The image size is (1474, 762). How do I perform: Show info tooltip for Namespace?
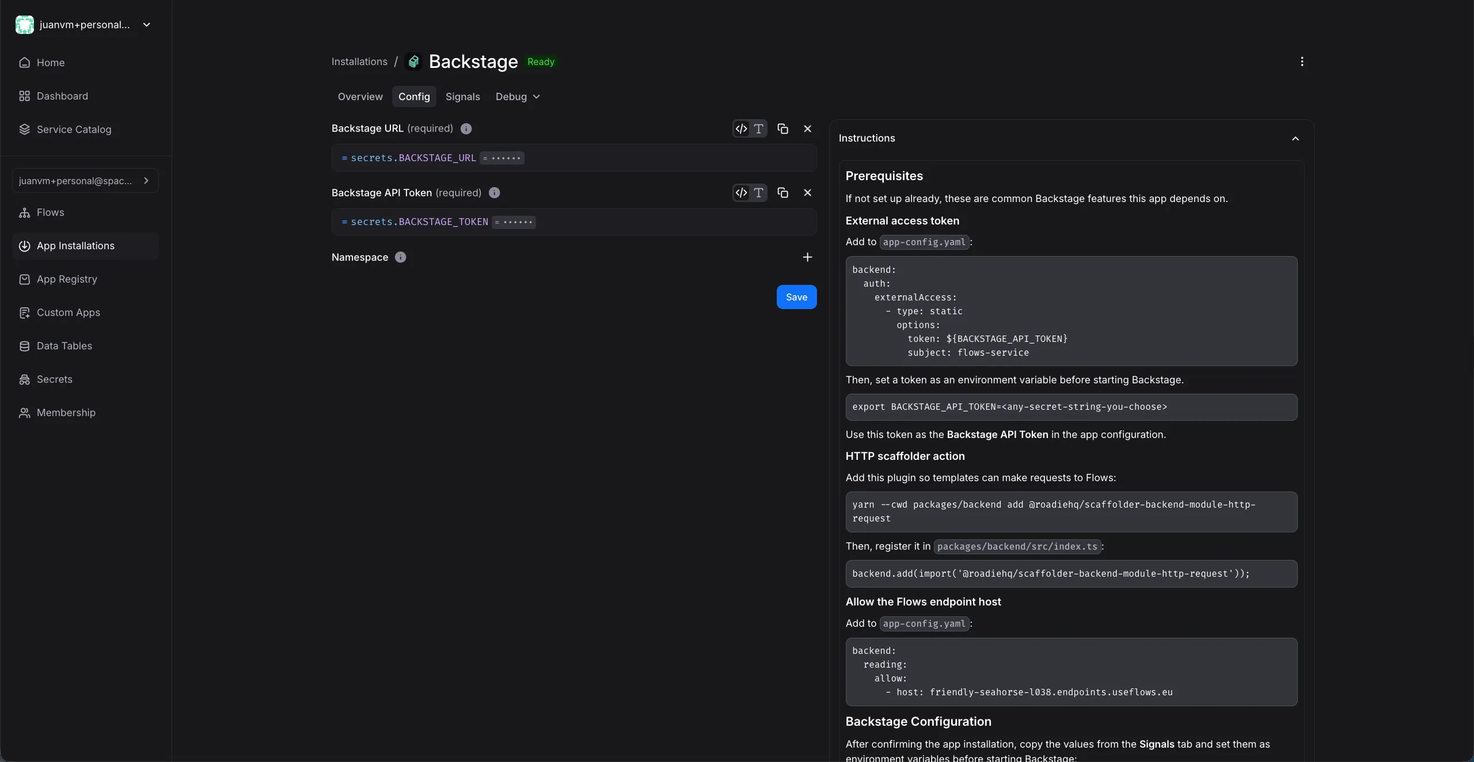[401, 257]
